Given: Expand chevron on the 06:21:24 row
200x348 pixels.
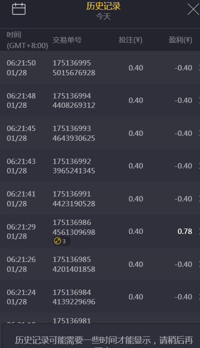Looking at the screenshot, I should [199, 297].
